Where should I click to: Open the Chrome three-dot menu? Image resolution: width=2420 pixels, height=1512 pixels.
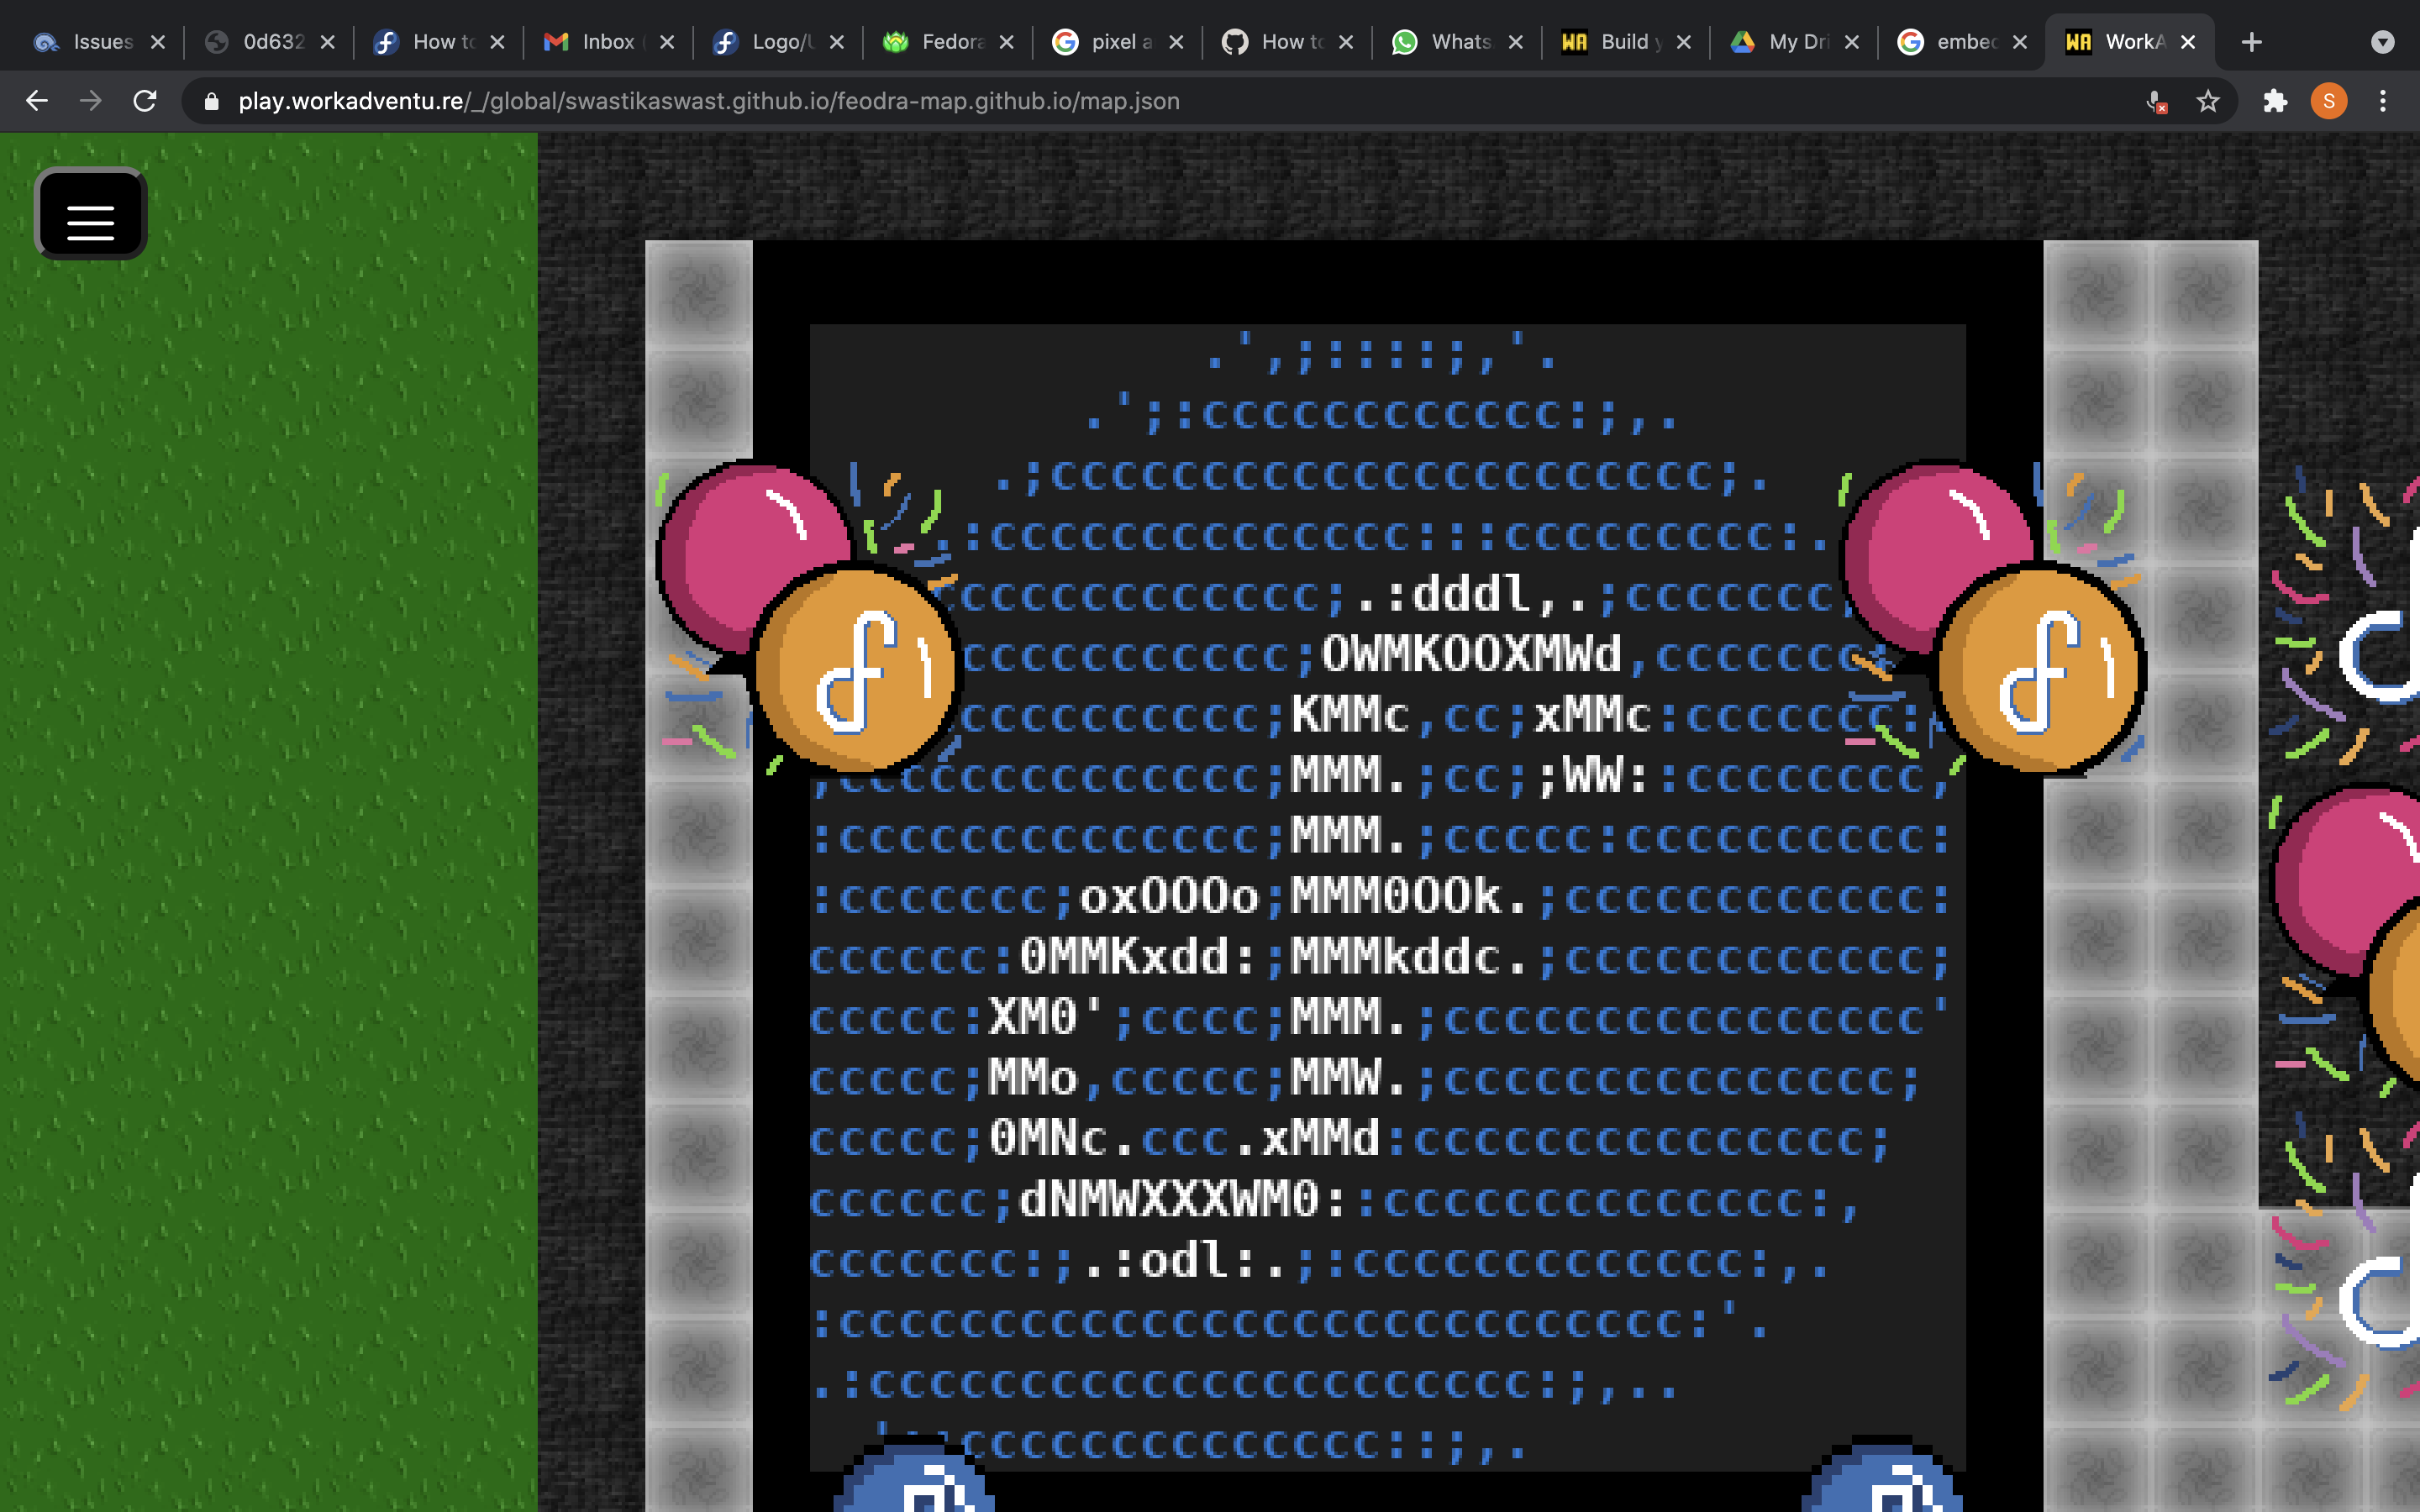point(2383,101)
